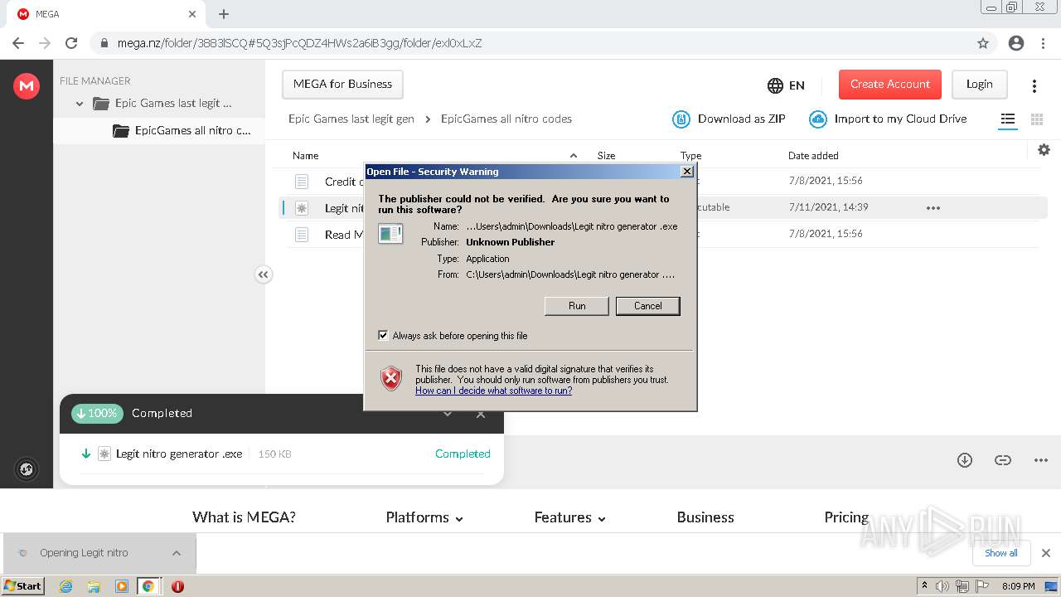Switch to grid thumbnail view icon
1061x597 pixels.
tap(1037, 119)
